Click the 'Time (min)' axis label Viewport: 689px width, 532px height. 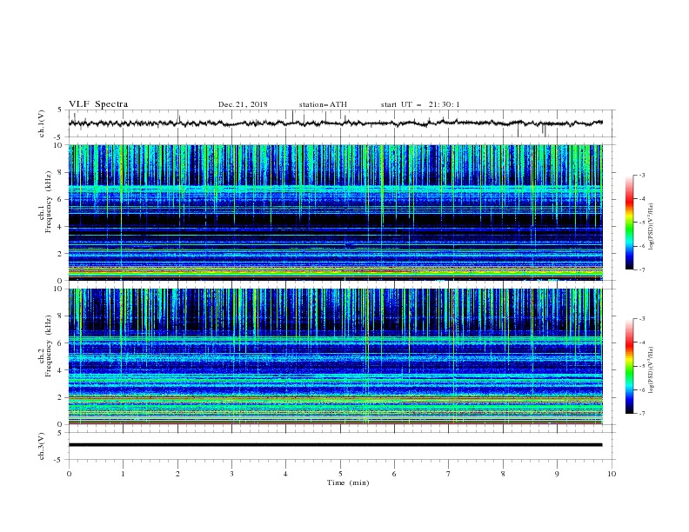(x=348, y=482)
